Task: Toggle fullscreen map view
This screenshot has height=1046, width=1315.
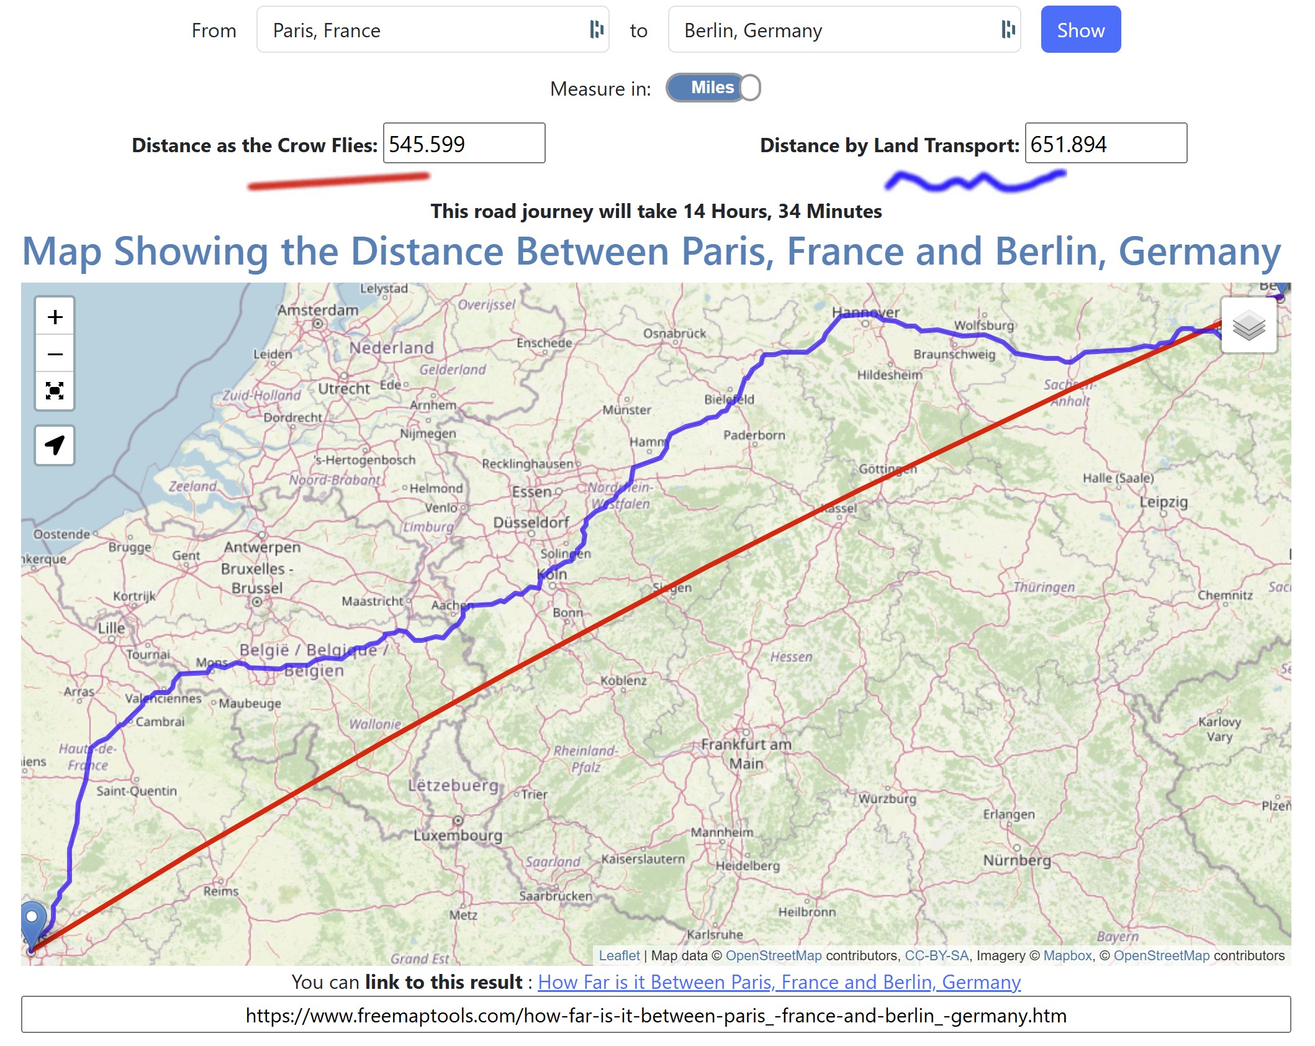Action: coord(55,391)
